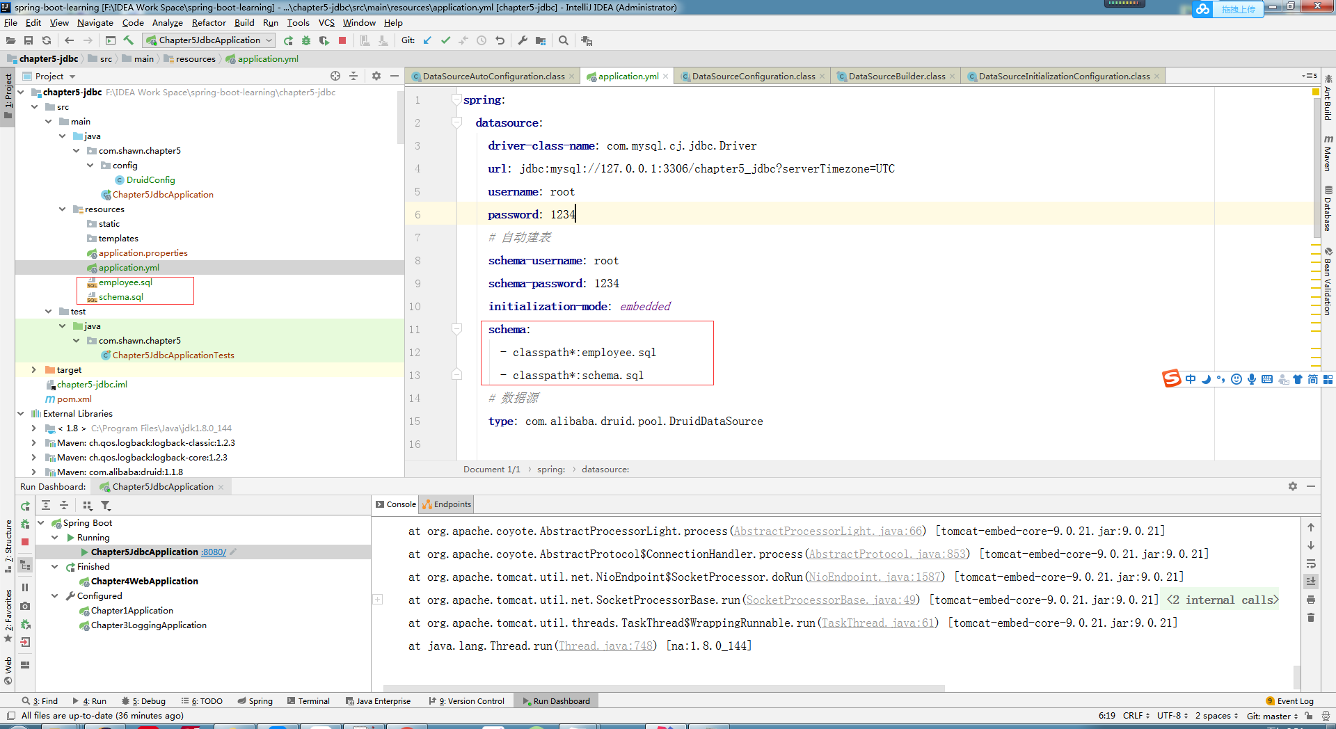The width and height of the screenshot is (1336, 729).
Task: Toggle group-by configuration icon in Run Dashboard
Action: coord(87,506)
